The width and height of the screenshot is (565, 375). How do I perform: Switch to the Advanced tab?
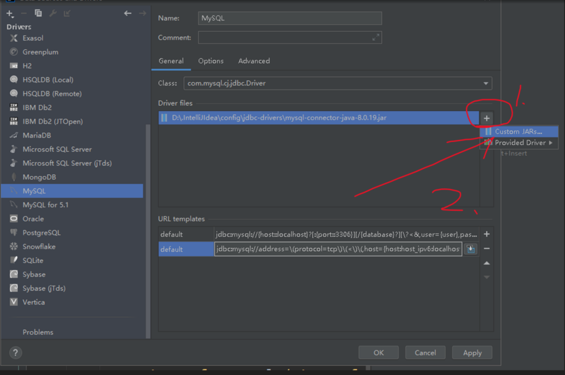click(254, 61)
